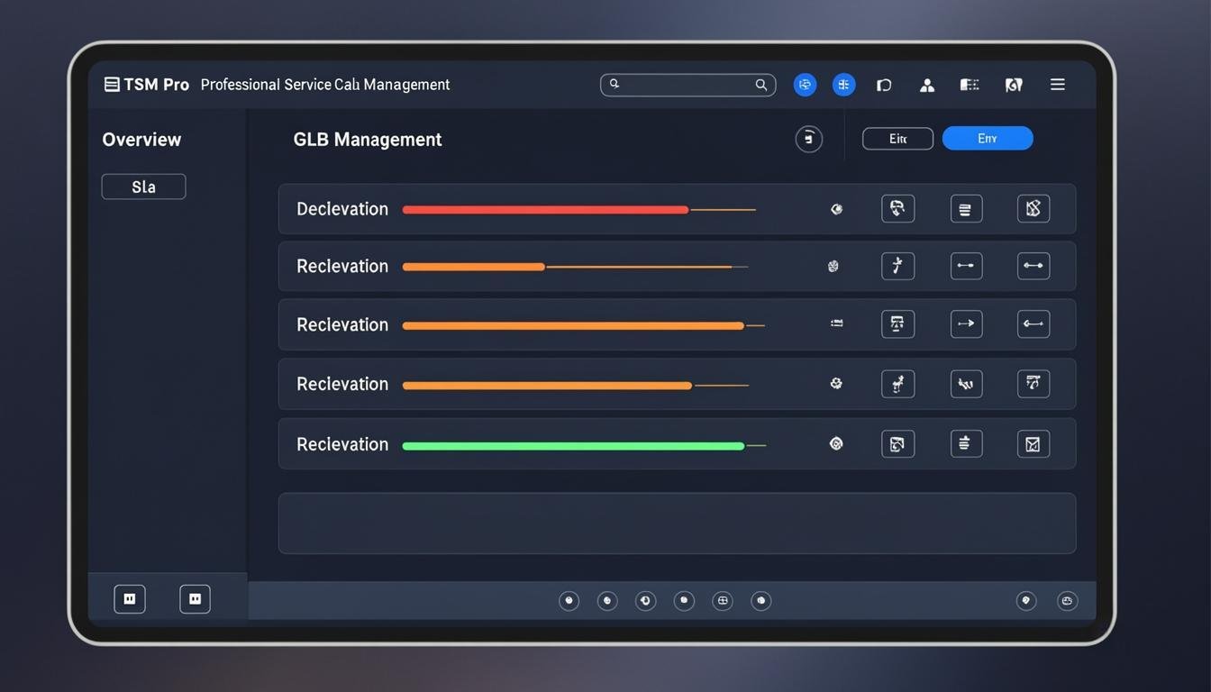Image resolution: width=1211 pixels, height=692 pixels.
Task: Click the right-pointing arrow icon button
Action: click(x=966, y=323)
